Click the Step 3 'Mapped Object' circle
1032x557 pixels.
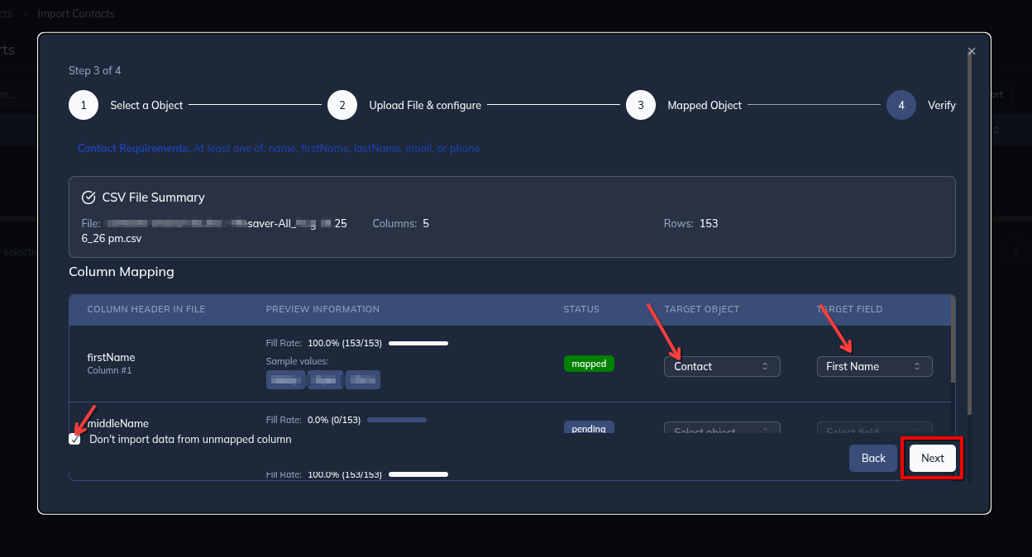click(x=641, y=105)
